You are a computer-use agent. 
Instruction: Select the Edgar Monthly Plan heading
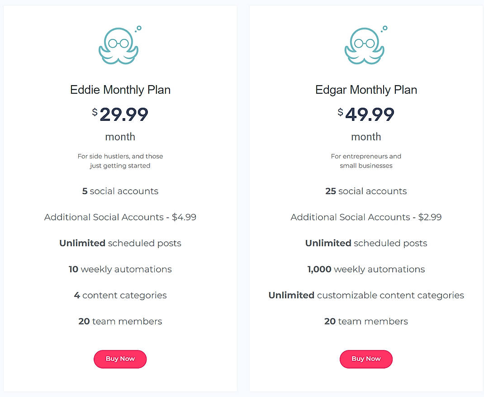click(x=366, y=90)
